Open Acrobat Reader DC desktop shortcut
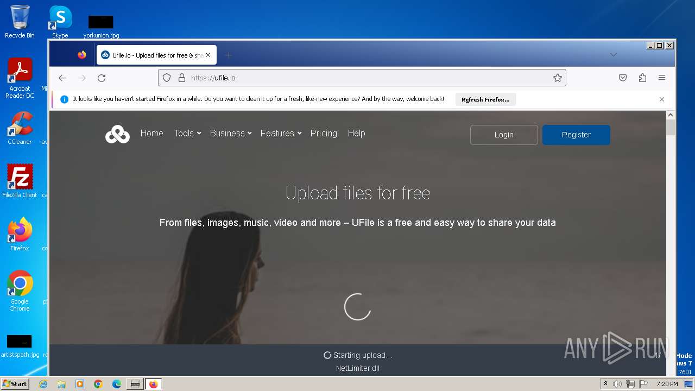The image size is (695, 391). point(20,79)
